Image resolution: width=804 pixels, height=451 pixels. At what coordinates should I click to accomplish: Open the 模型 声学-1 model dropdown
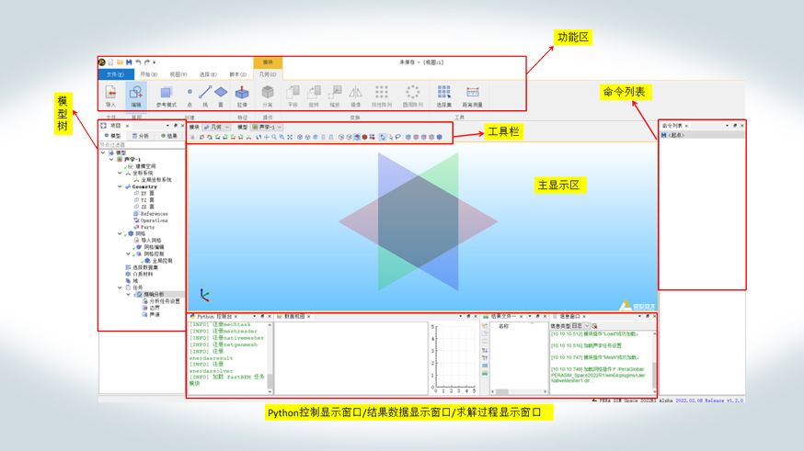[267, 128]
